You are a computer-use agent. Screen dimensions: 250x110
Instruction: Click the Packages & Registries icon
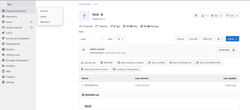point(3,60)
